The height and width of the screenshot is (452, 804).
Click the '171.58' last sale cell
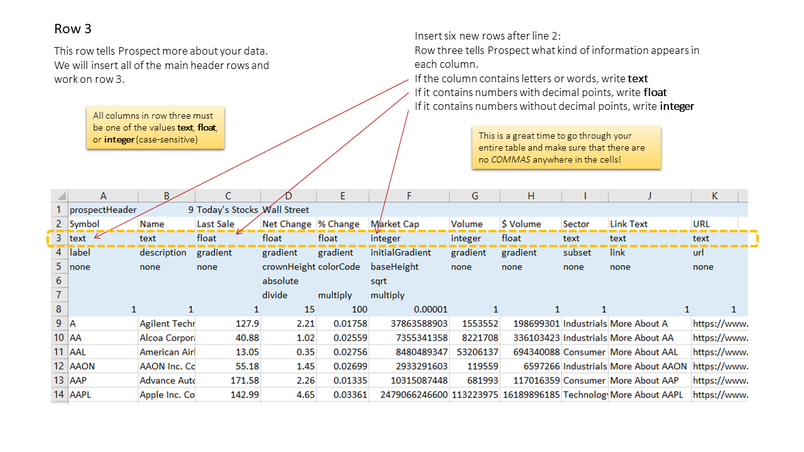(228, 380)
